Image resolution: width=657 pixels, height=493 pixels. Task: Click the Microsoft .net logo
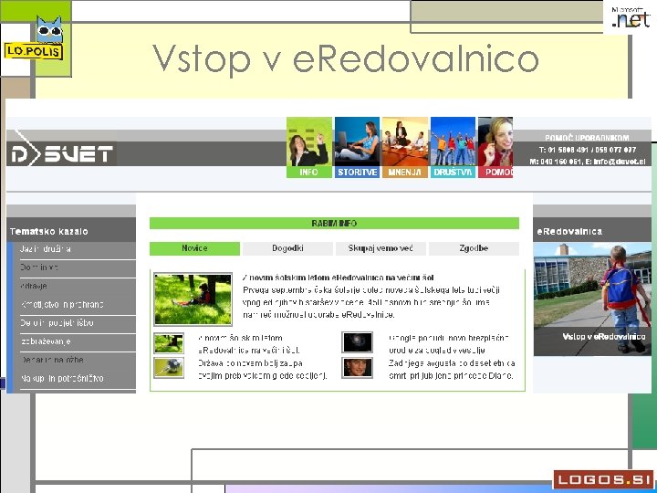tap(631, 18)
